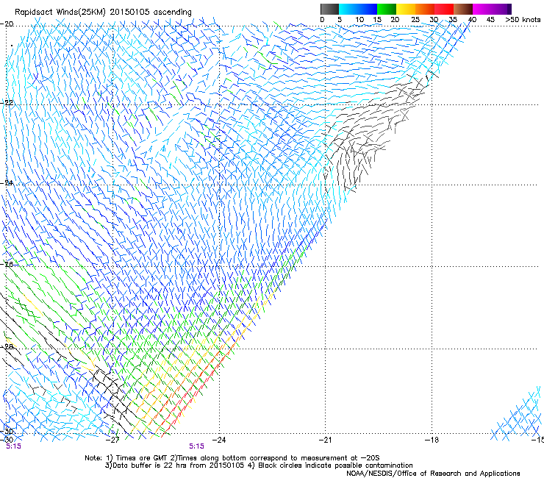Click the -27 longitude axis label

112,440
